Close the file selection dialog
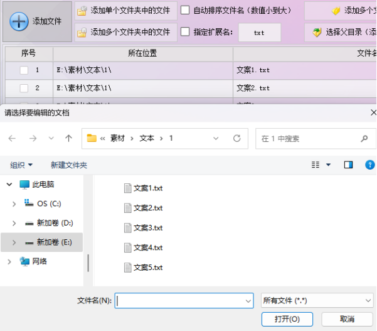Viewport: 377px width, 331px height. [x=373, y=112]
